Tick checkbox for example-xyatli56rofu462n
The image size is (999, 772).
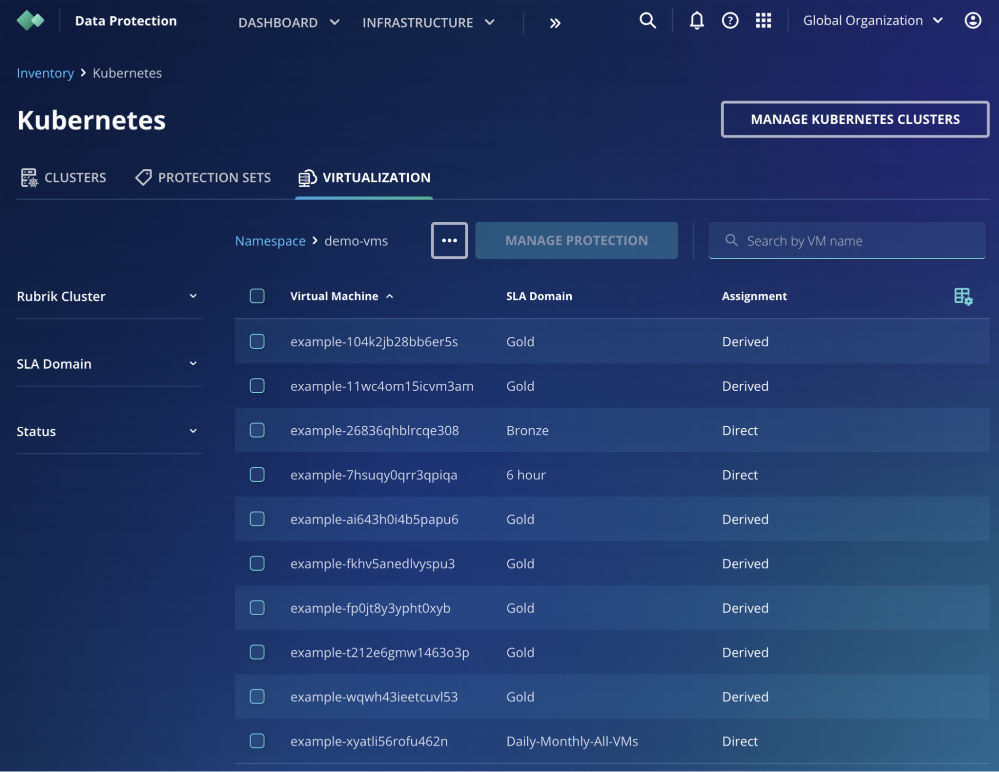257,741
